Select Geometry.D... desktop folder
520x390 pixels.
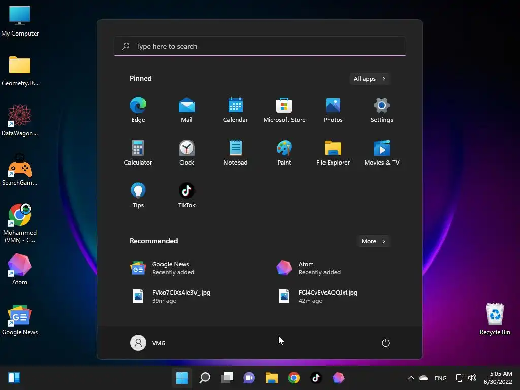point(20,71)
